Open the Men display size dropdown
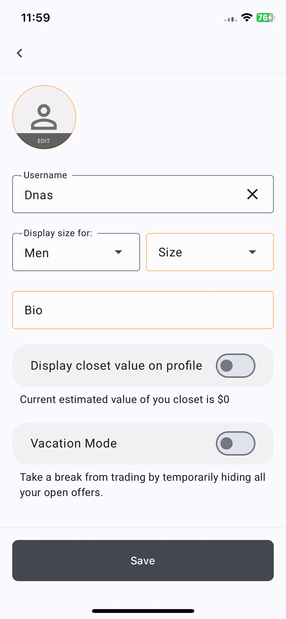 [76, 252]
